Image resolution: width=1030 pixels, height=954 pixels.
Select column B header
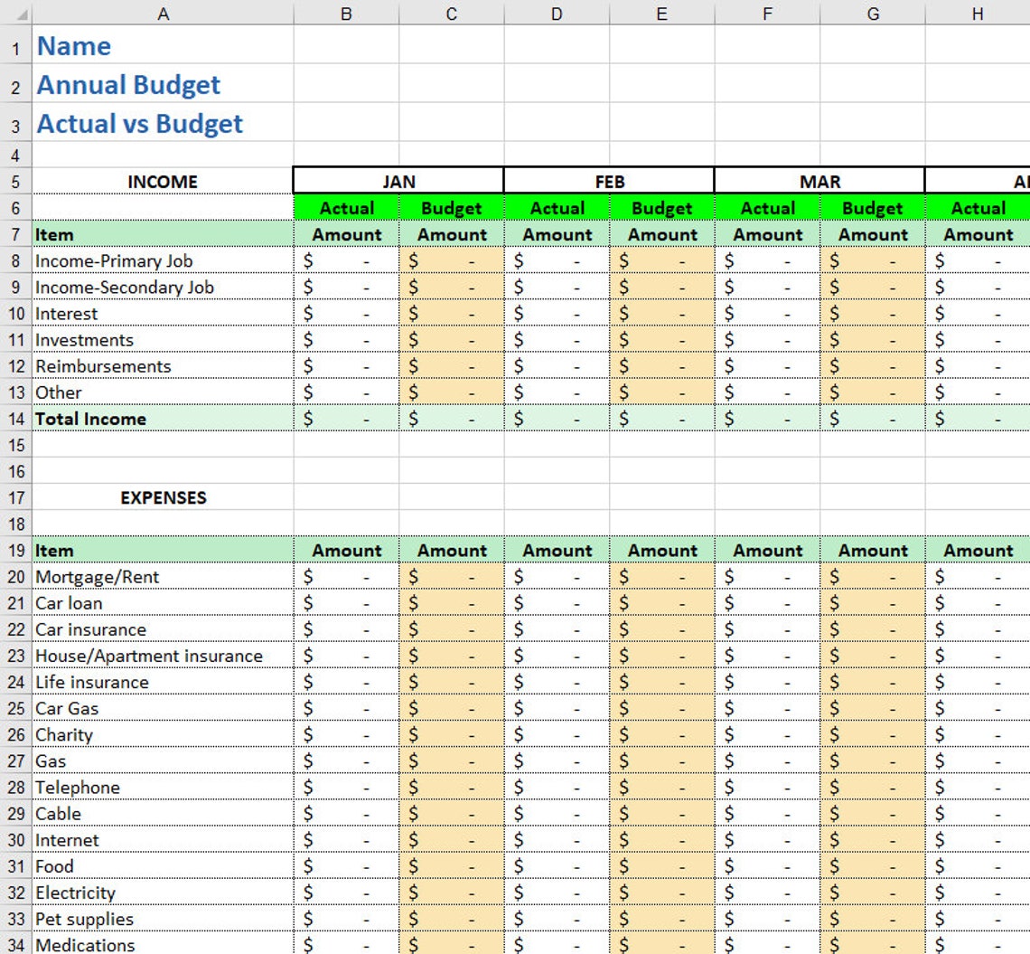tap(346, 13)
